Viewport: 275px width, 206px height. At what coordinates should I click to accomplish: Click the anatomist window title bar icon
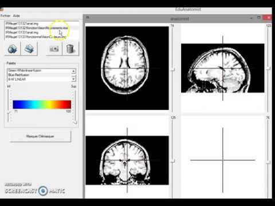[88, 18]
